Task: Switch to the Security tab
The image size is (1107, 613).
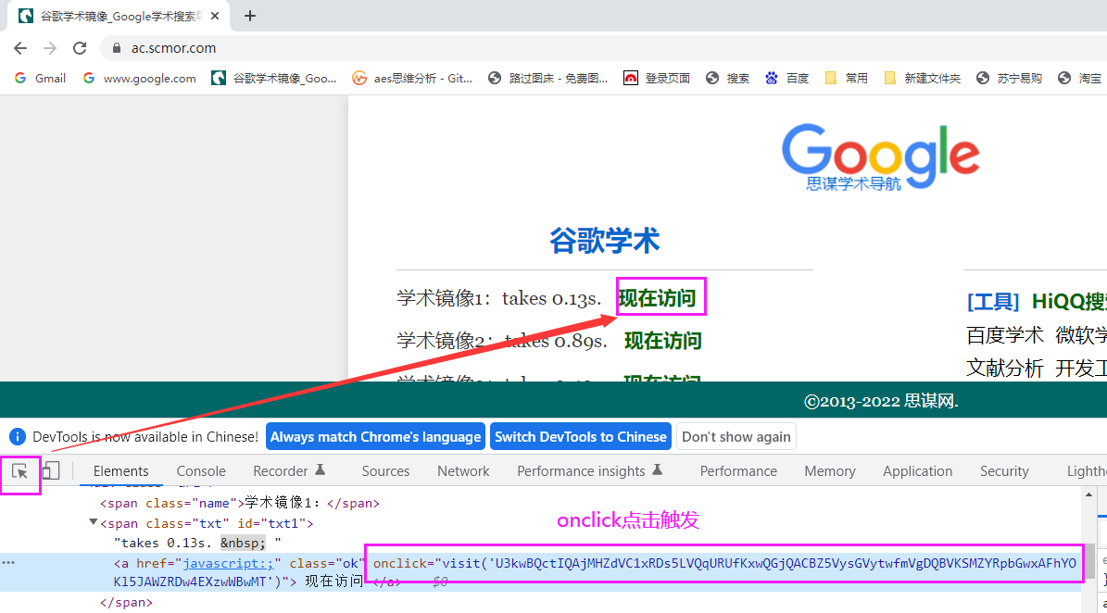Action: point(1004,471)
